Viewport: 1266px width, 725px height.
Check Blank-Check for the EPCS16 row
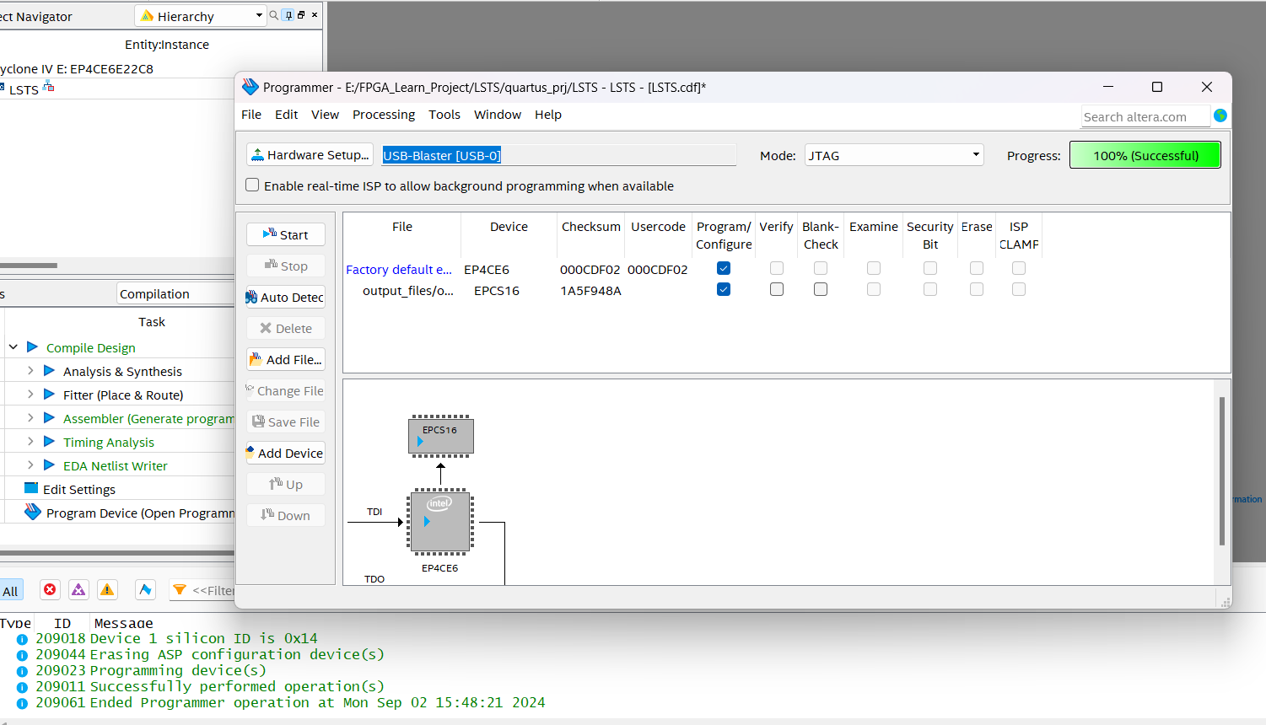(x=821, y=289)
